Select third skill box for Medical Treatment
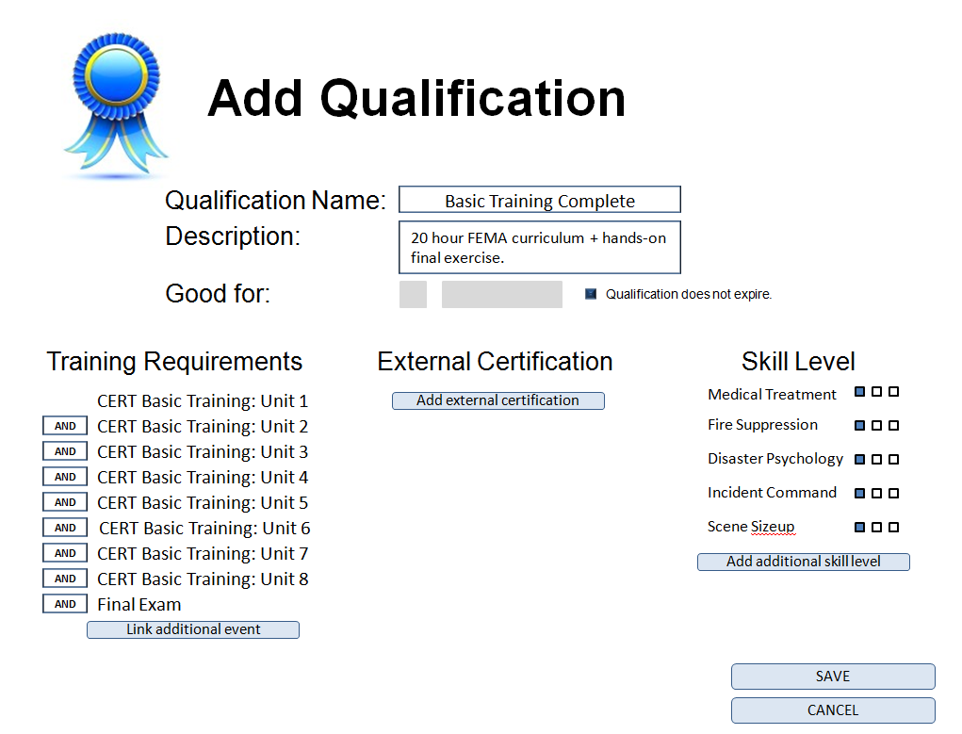Image resolution: width=962 pixels, height=734 pixels. (894, 392)
